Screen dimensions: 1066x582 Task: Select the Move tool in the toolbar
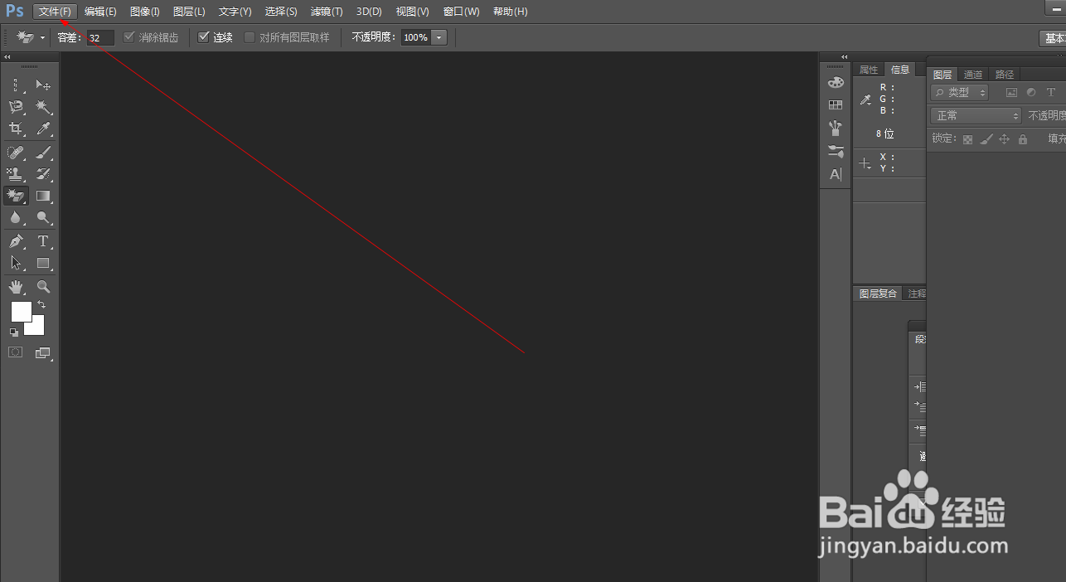pyautogui.click(x=44, y=85)
